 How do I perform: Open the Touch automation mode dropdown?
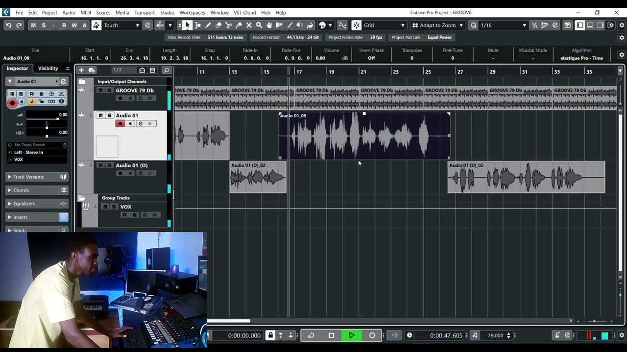[121, 25]
